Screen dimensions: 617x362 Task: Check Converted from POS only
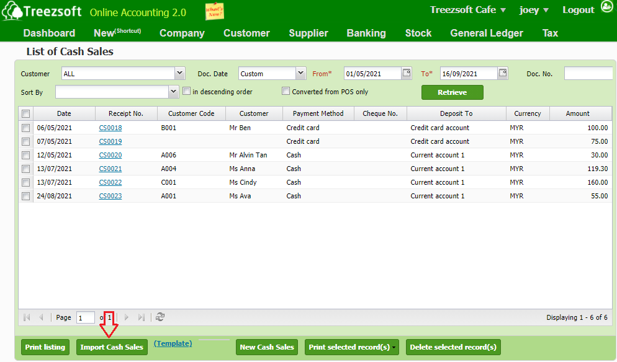coord(286,90)
